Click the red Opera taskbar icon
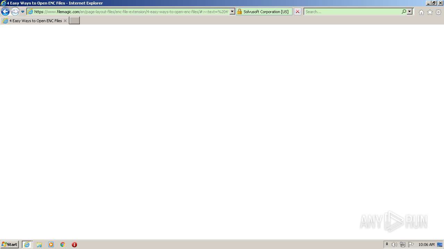 coord(74,245)
